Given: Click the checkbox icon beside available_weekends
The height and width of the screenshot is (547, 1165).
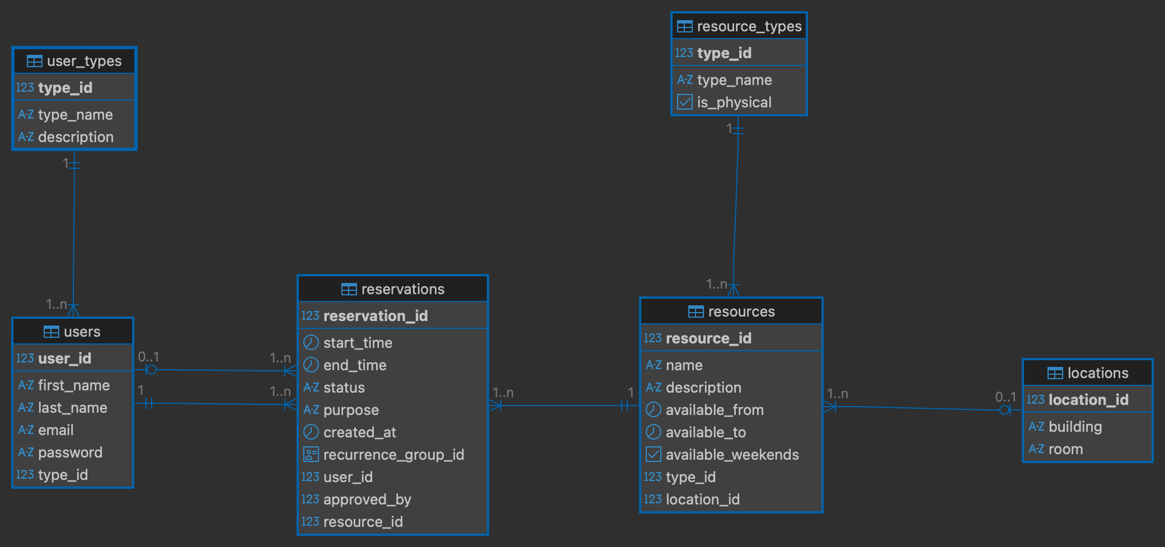Looking at the screenshot, I should [653, 454].
